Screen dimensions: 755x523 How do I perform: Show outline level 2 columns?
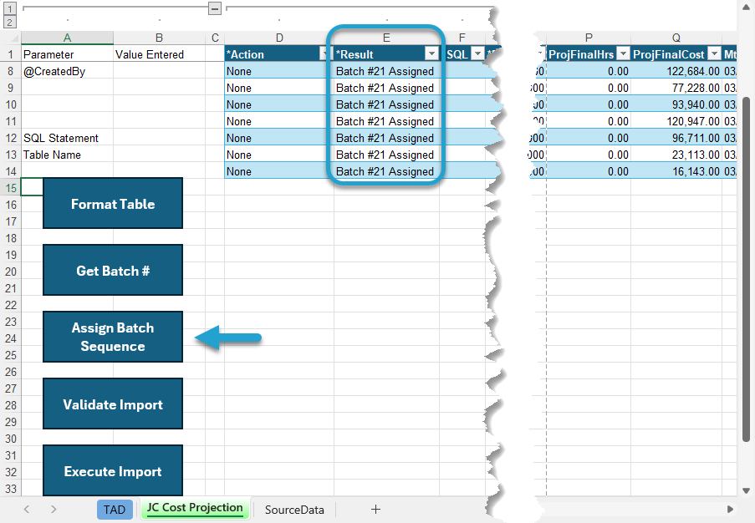coord(10,22)
